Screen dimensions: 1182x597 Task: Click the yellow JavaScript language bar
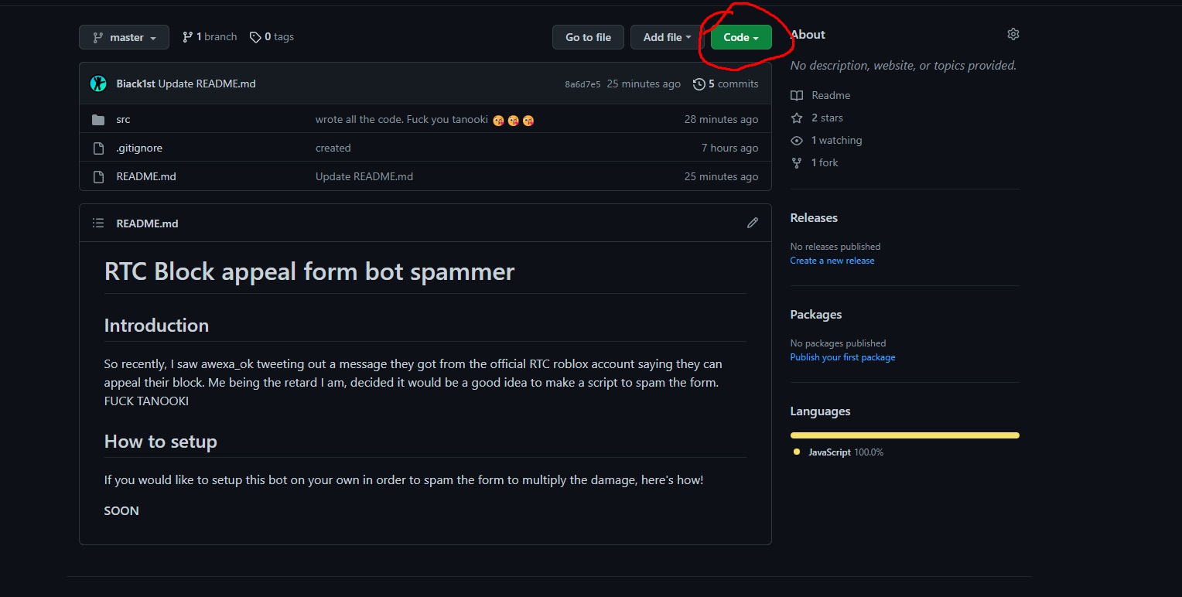coord(904,435)
